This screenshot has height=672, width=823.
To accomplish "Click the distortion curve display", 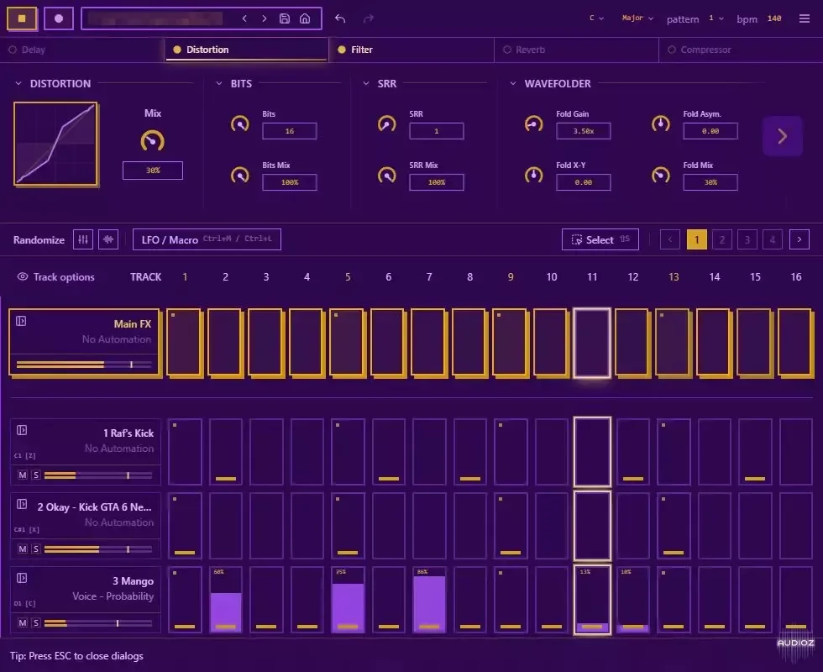I will click(x=55, y=144).
